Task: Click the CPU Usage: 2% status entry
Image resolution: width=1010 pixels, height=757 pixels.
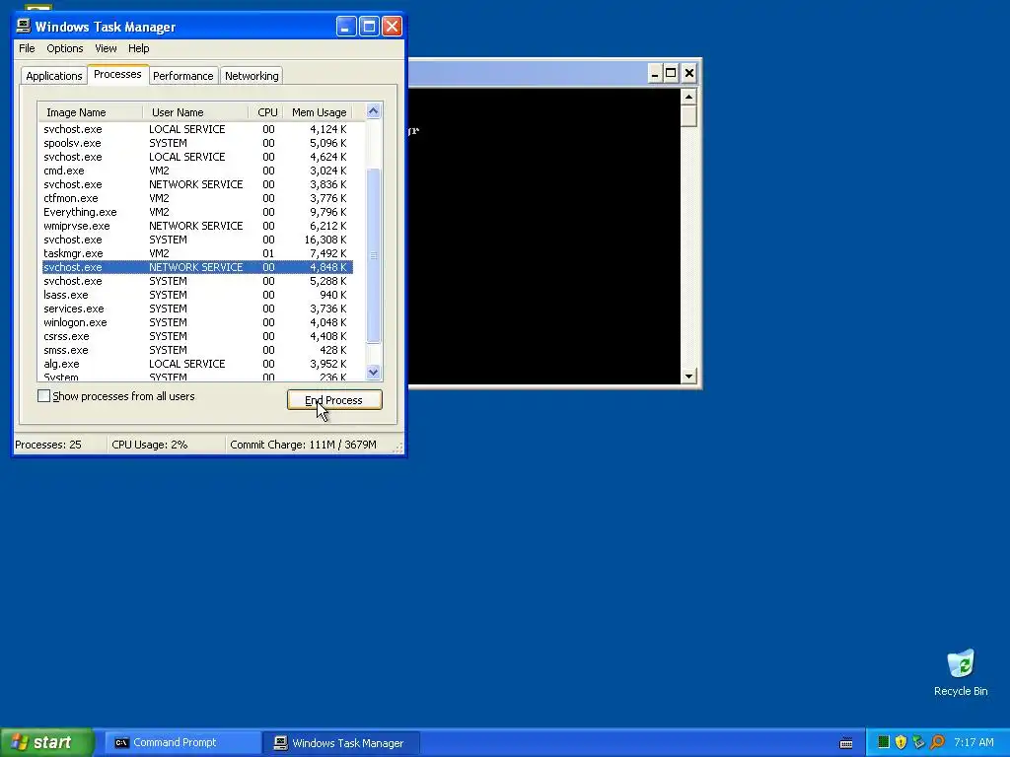Action: 166,445
